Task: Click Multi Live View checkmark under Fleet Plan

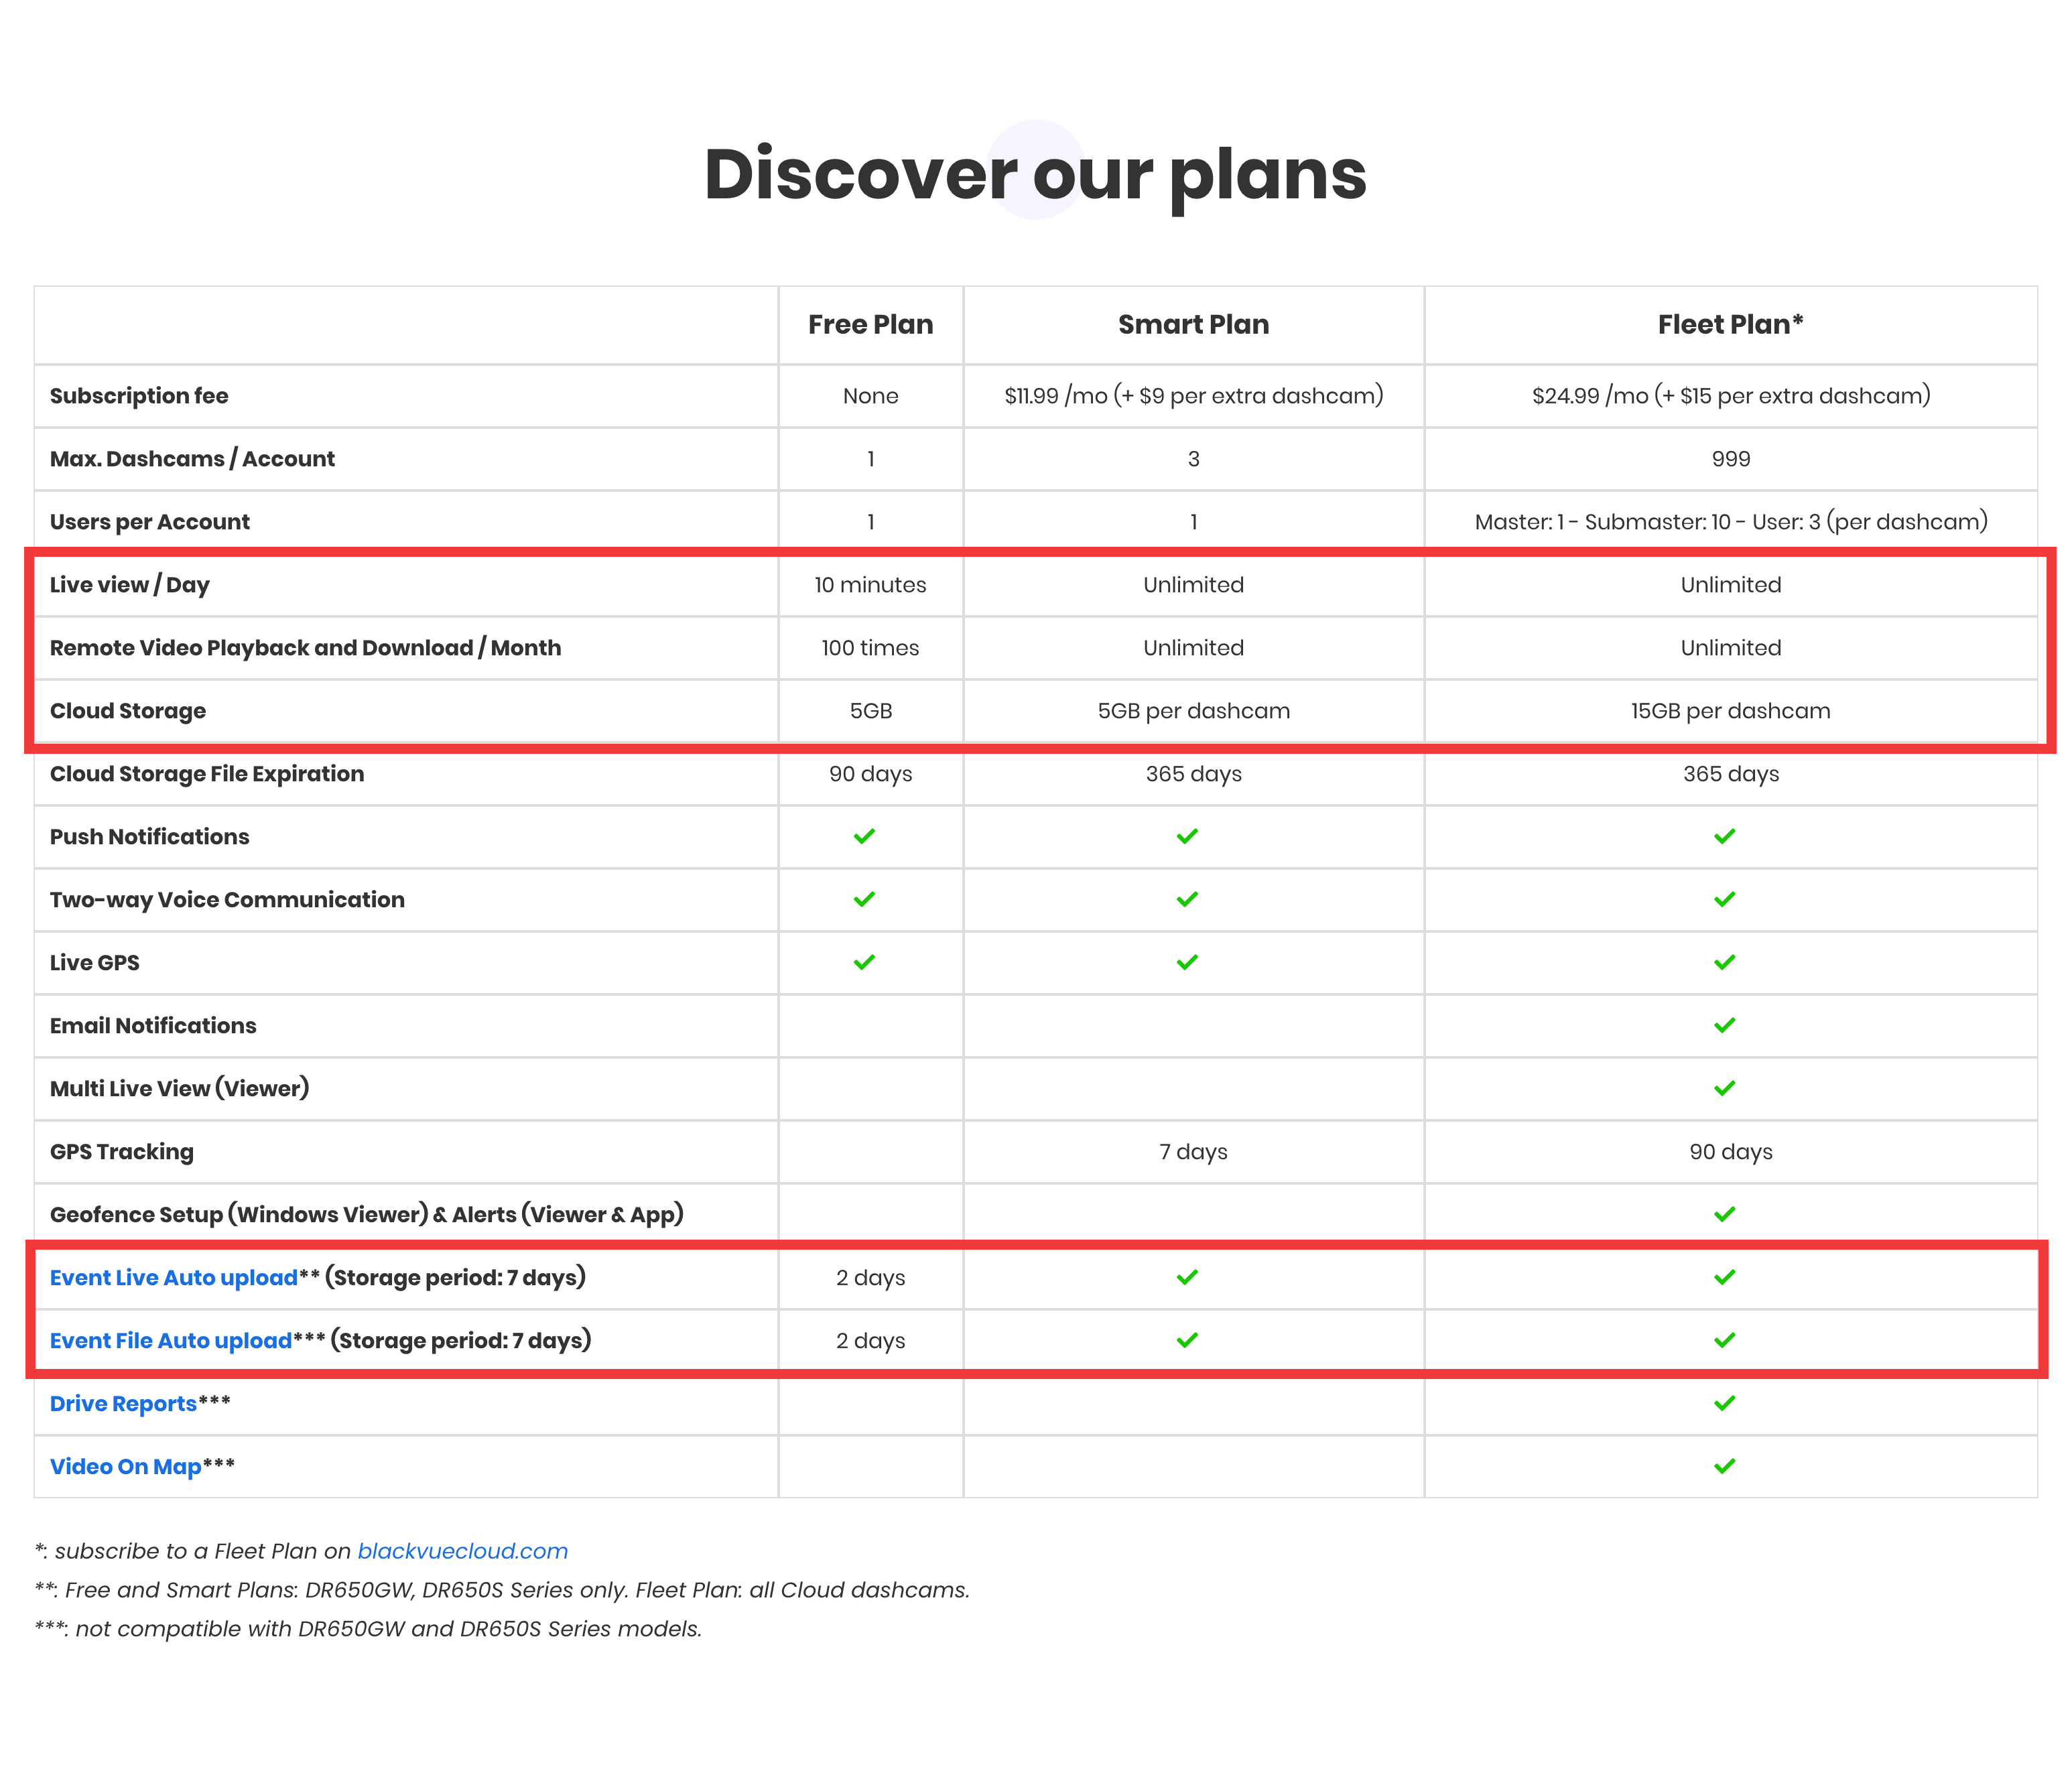Action: [x=1725, y=1088]
